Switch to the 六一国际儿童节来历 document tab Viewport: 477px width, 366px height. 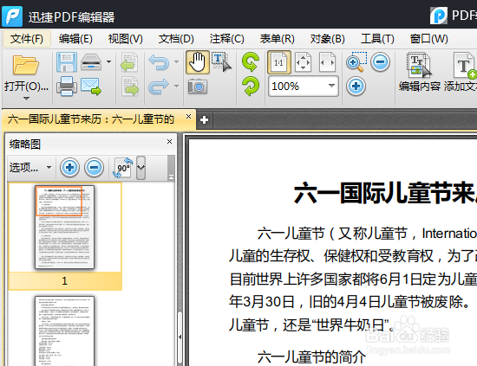91,119
